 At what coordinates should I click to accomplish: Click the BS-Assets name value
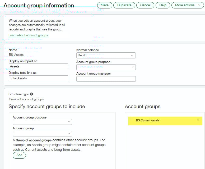point(16,55)
